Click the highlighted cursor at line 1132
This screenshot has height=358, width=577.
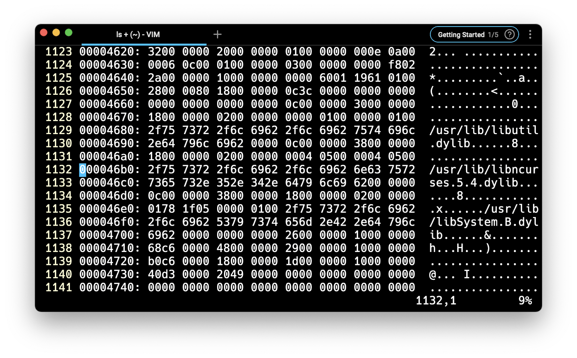coord(83,170)
